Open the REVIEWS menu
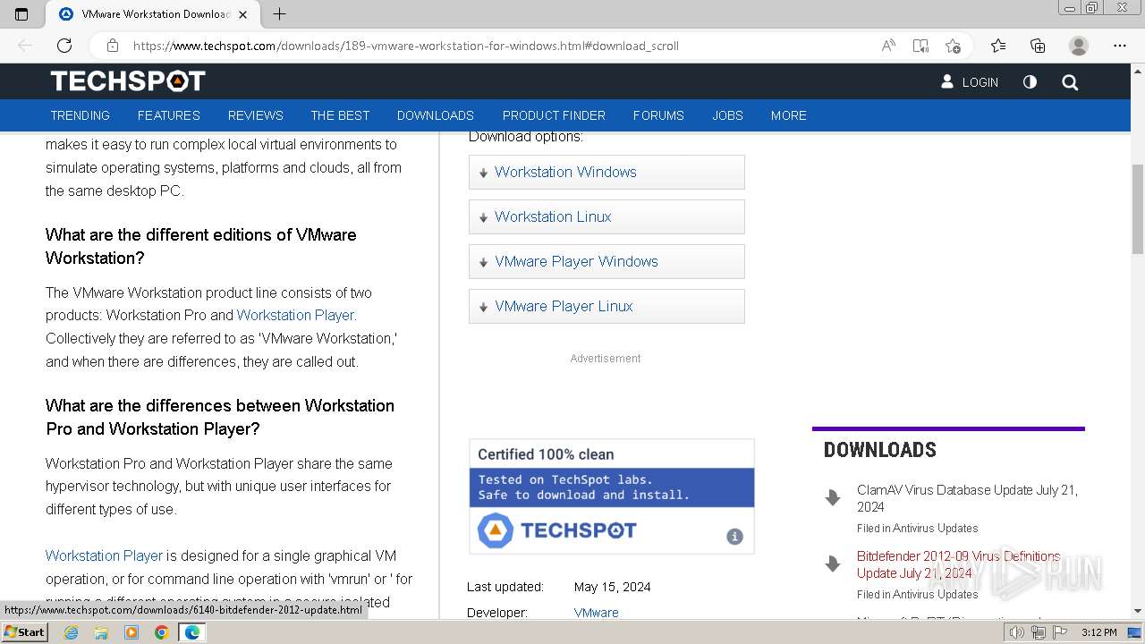 point(255,115)
